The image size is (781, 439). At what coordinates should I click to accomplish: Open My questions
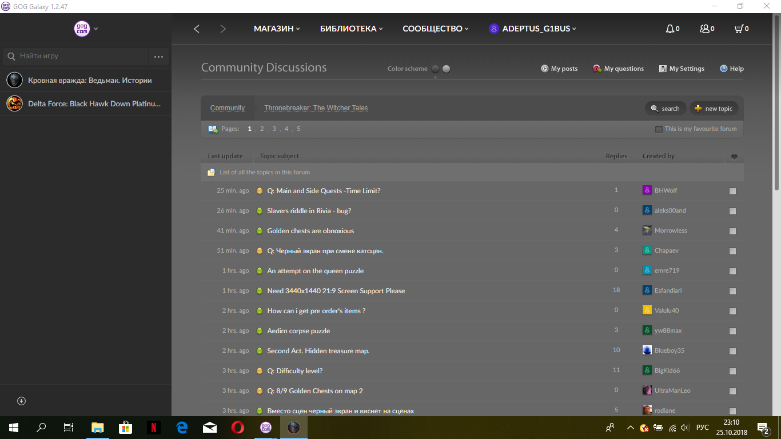coord(618,69)
